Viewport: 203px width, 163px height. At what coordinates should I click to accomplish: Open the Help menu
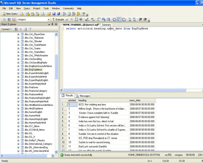tap(79, 9)
